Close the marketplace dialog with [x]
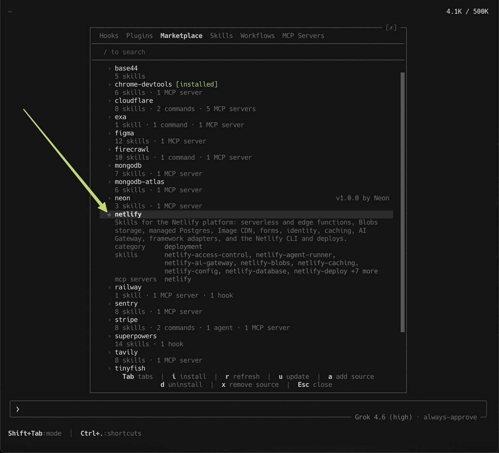Viewport: 499px width, 453px height. click(x=391, y=28)
